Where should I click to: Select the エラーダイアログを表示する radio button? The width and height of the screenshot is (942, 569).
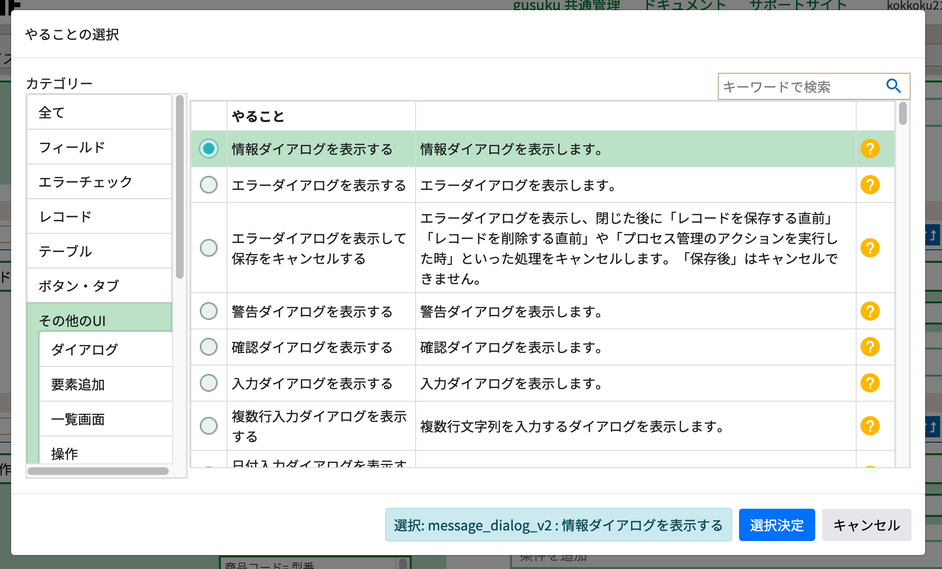[x=209, y=185]
